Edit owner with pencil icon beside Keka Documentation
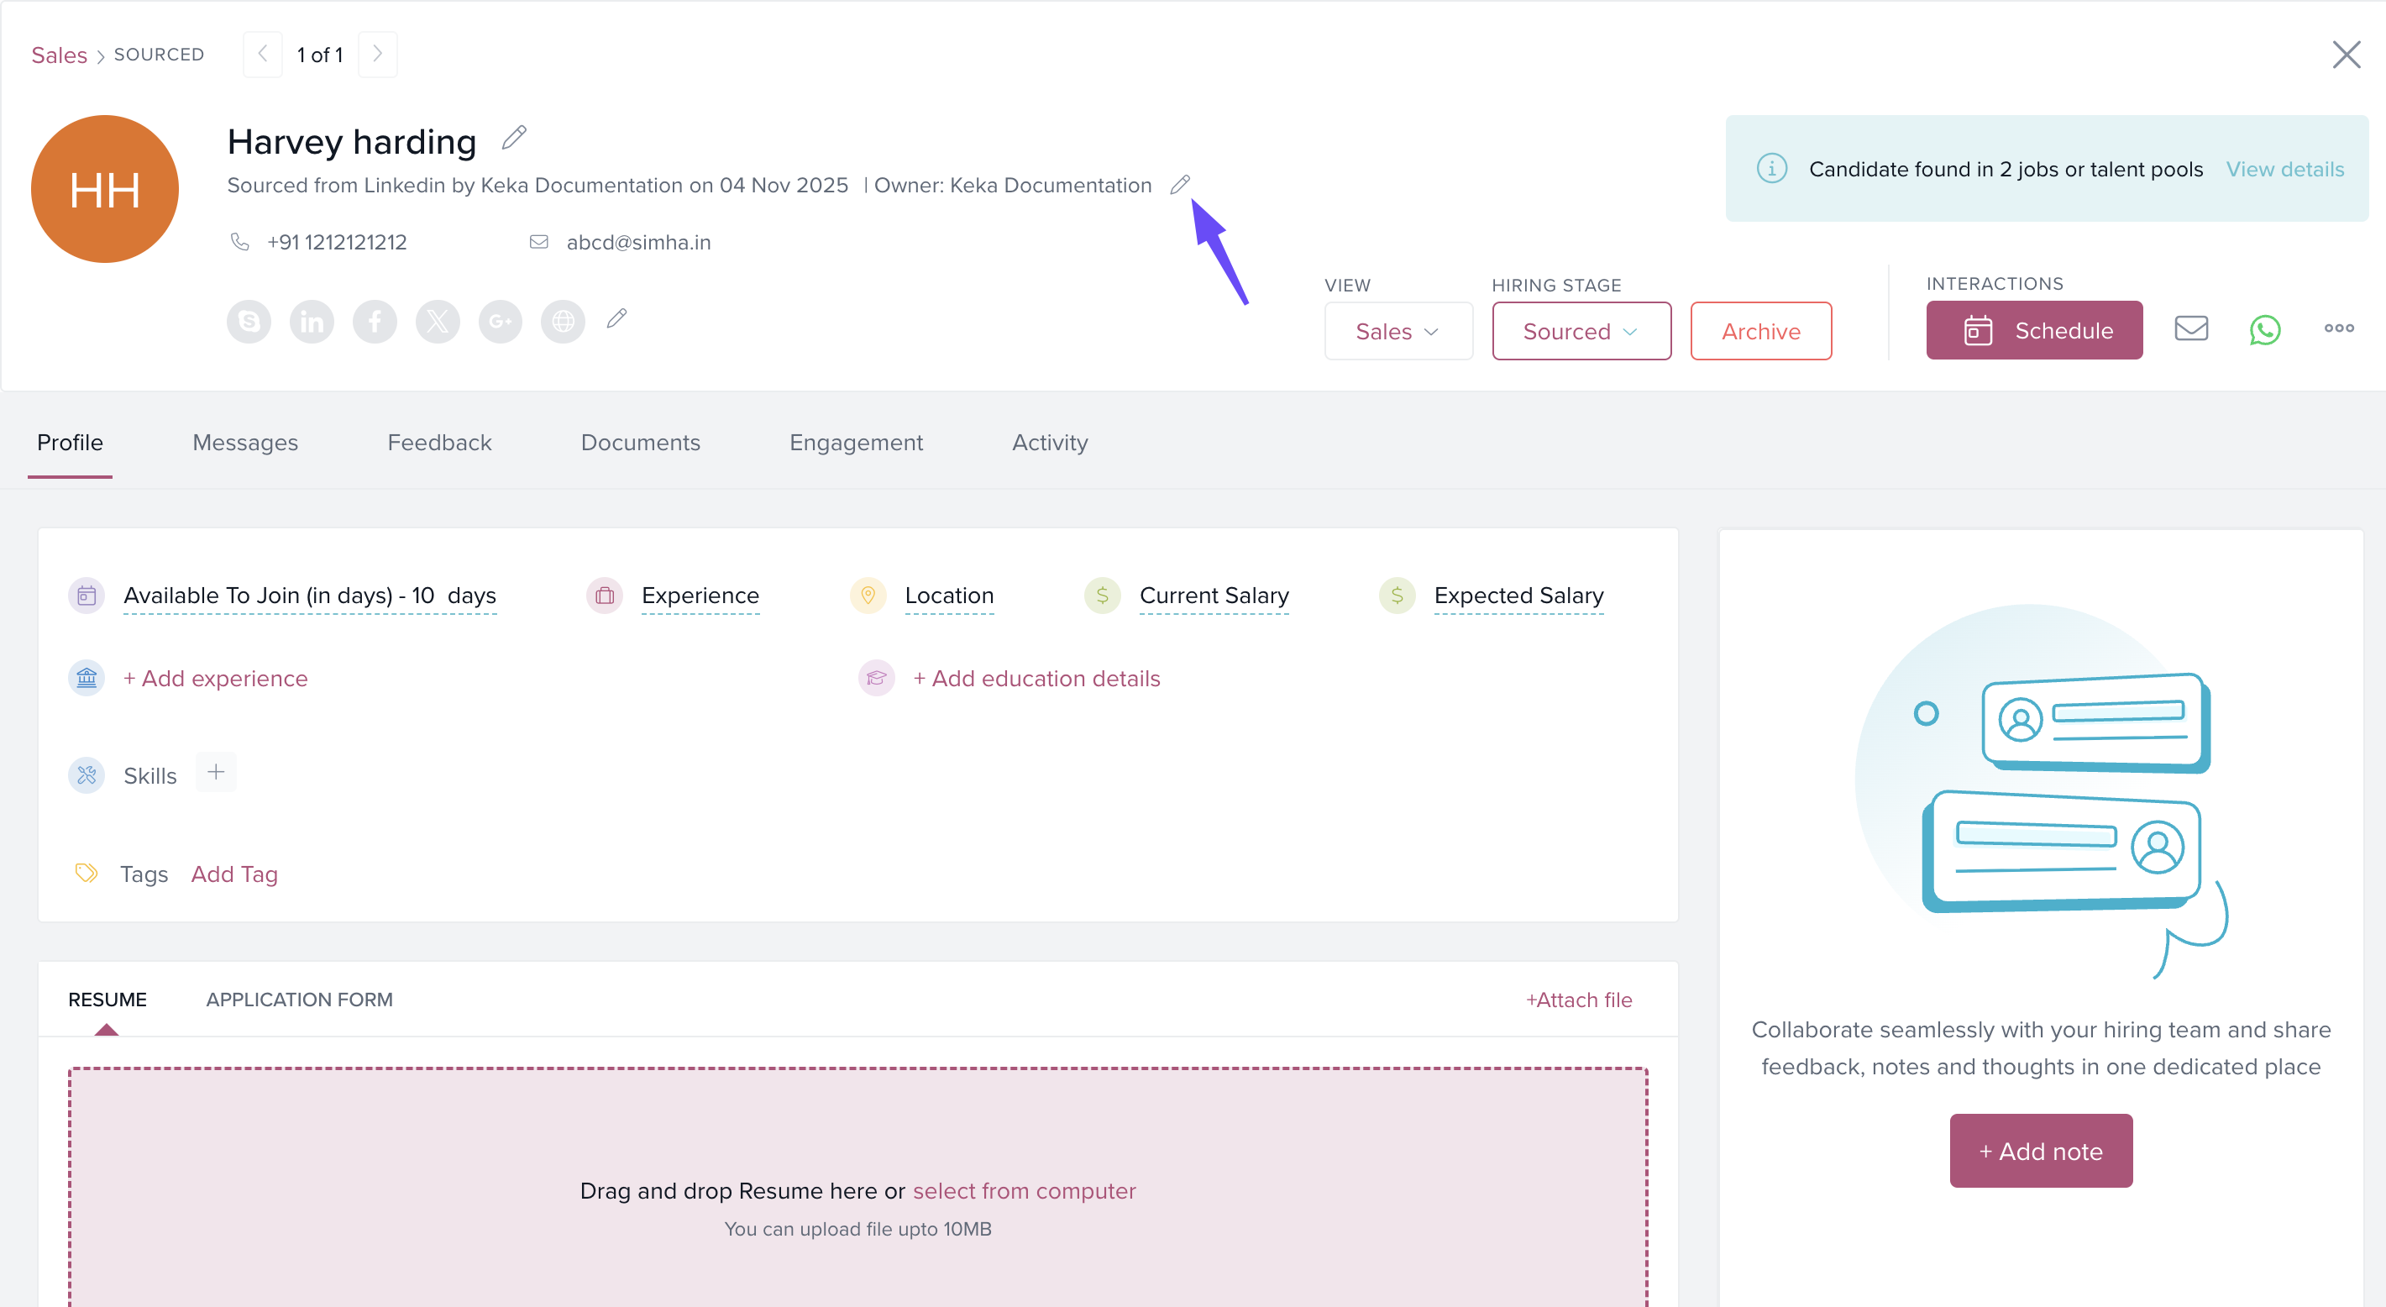 [x=1179, y=184]
